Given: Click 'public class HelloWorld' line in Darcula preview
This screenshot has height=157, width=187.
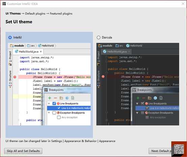Looking at the screenshot, I should pyautogui.click(x=128, y=69).
